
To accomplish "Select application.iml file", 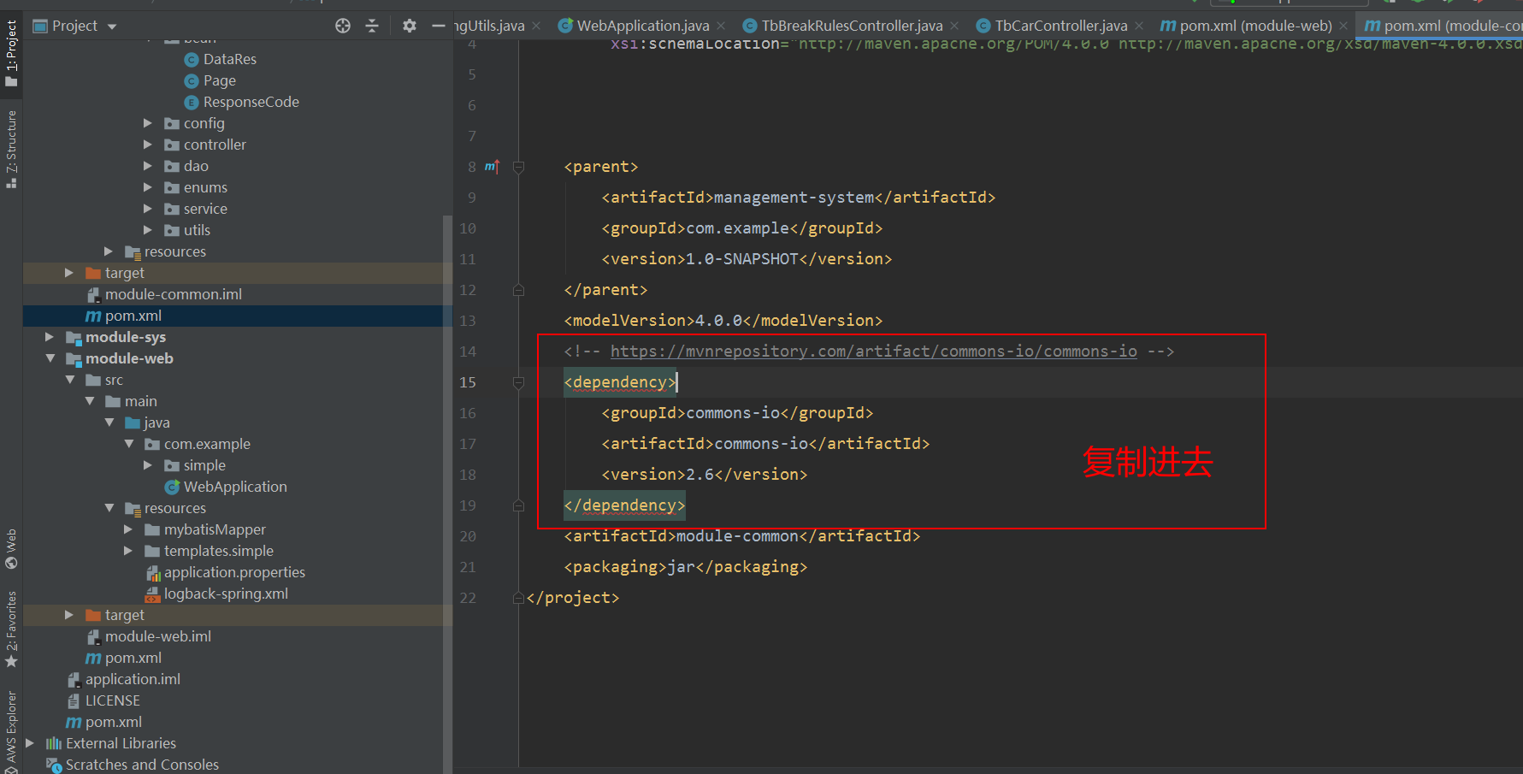I will pos(133,679).
